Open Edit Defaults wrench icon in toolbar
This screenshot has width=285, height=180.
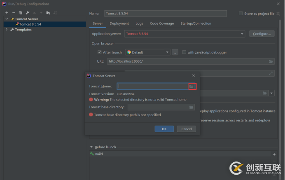(x=28, y=13)
